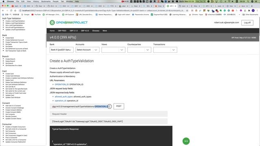Open the YouTube bookmark
This screenshot has height=146, width=260.
pyautogui.click(x=36, y=15)
